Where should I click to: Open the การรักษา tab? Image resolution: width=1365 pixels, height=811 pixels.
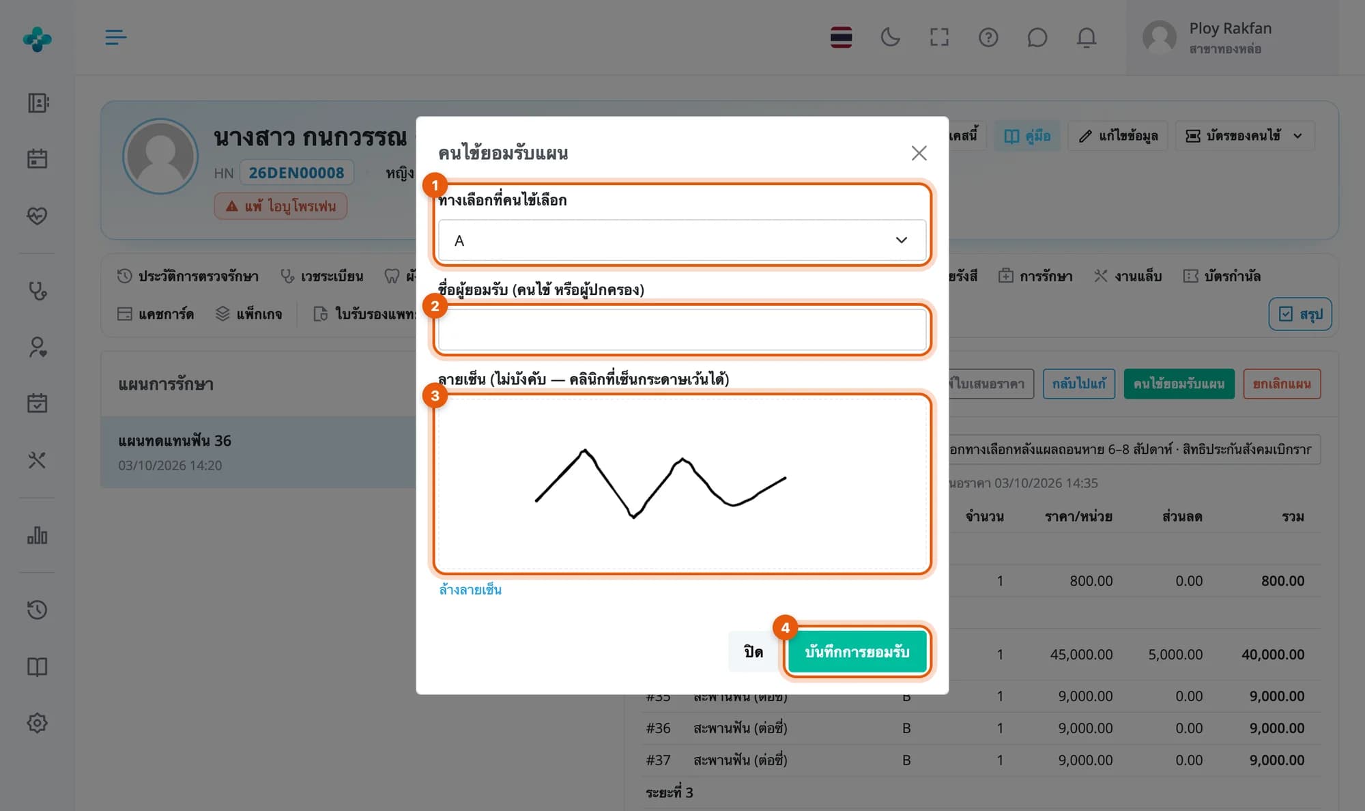point(1035,276)
